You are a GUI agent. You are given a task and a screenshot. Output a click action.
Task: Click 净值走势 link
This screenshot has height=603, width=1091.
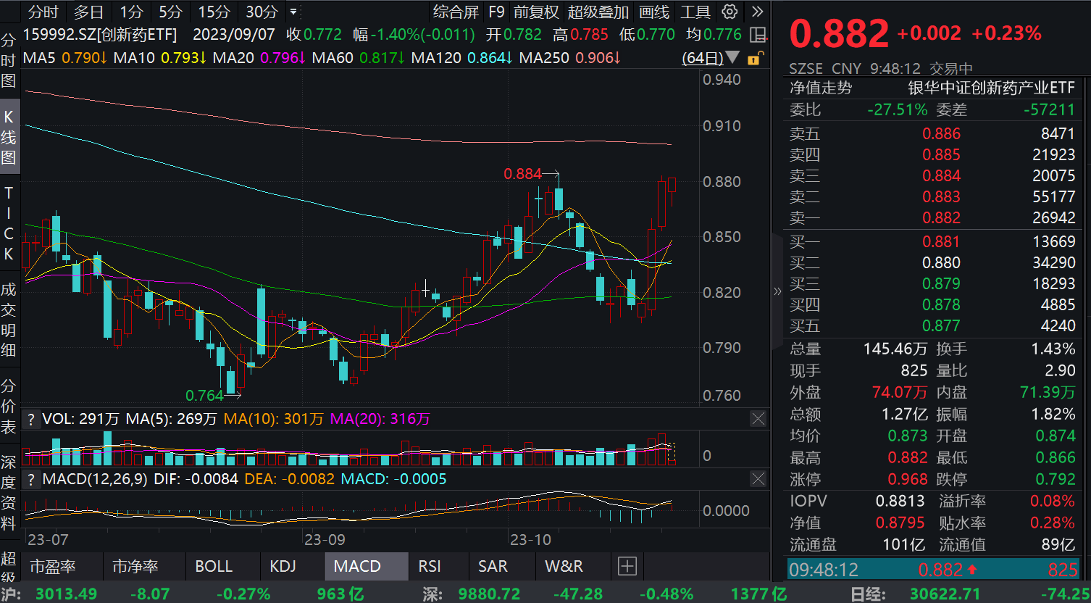click(821, 88)
